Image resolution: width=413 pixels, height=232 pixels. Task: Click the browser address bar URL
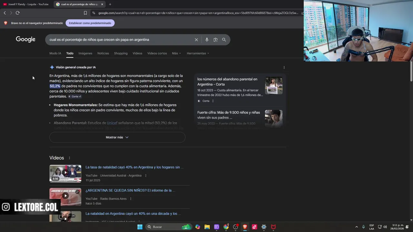click(x=198, y=13)
